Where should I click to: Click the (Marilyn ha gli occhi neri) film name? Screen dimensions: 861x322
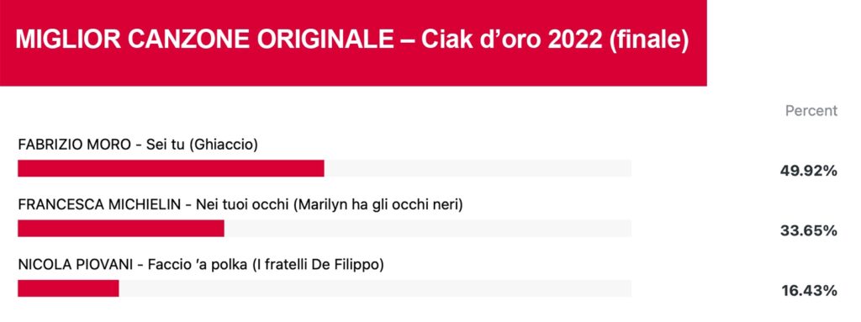tap(378, 205)
